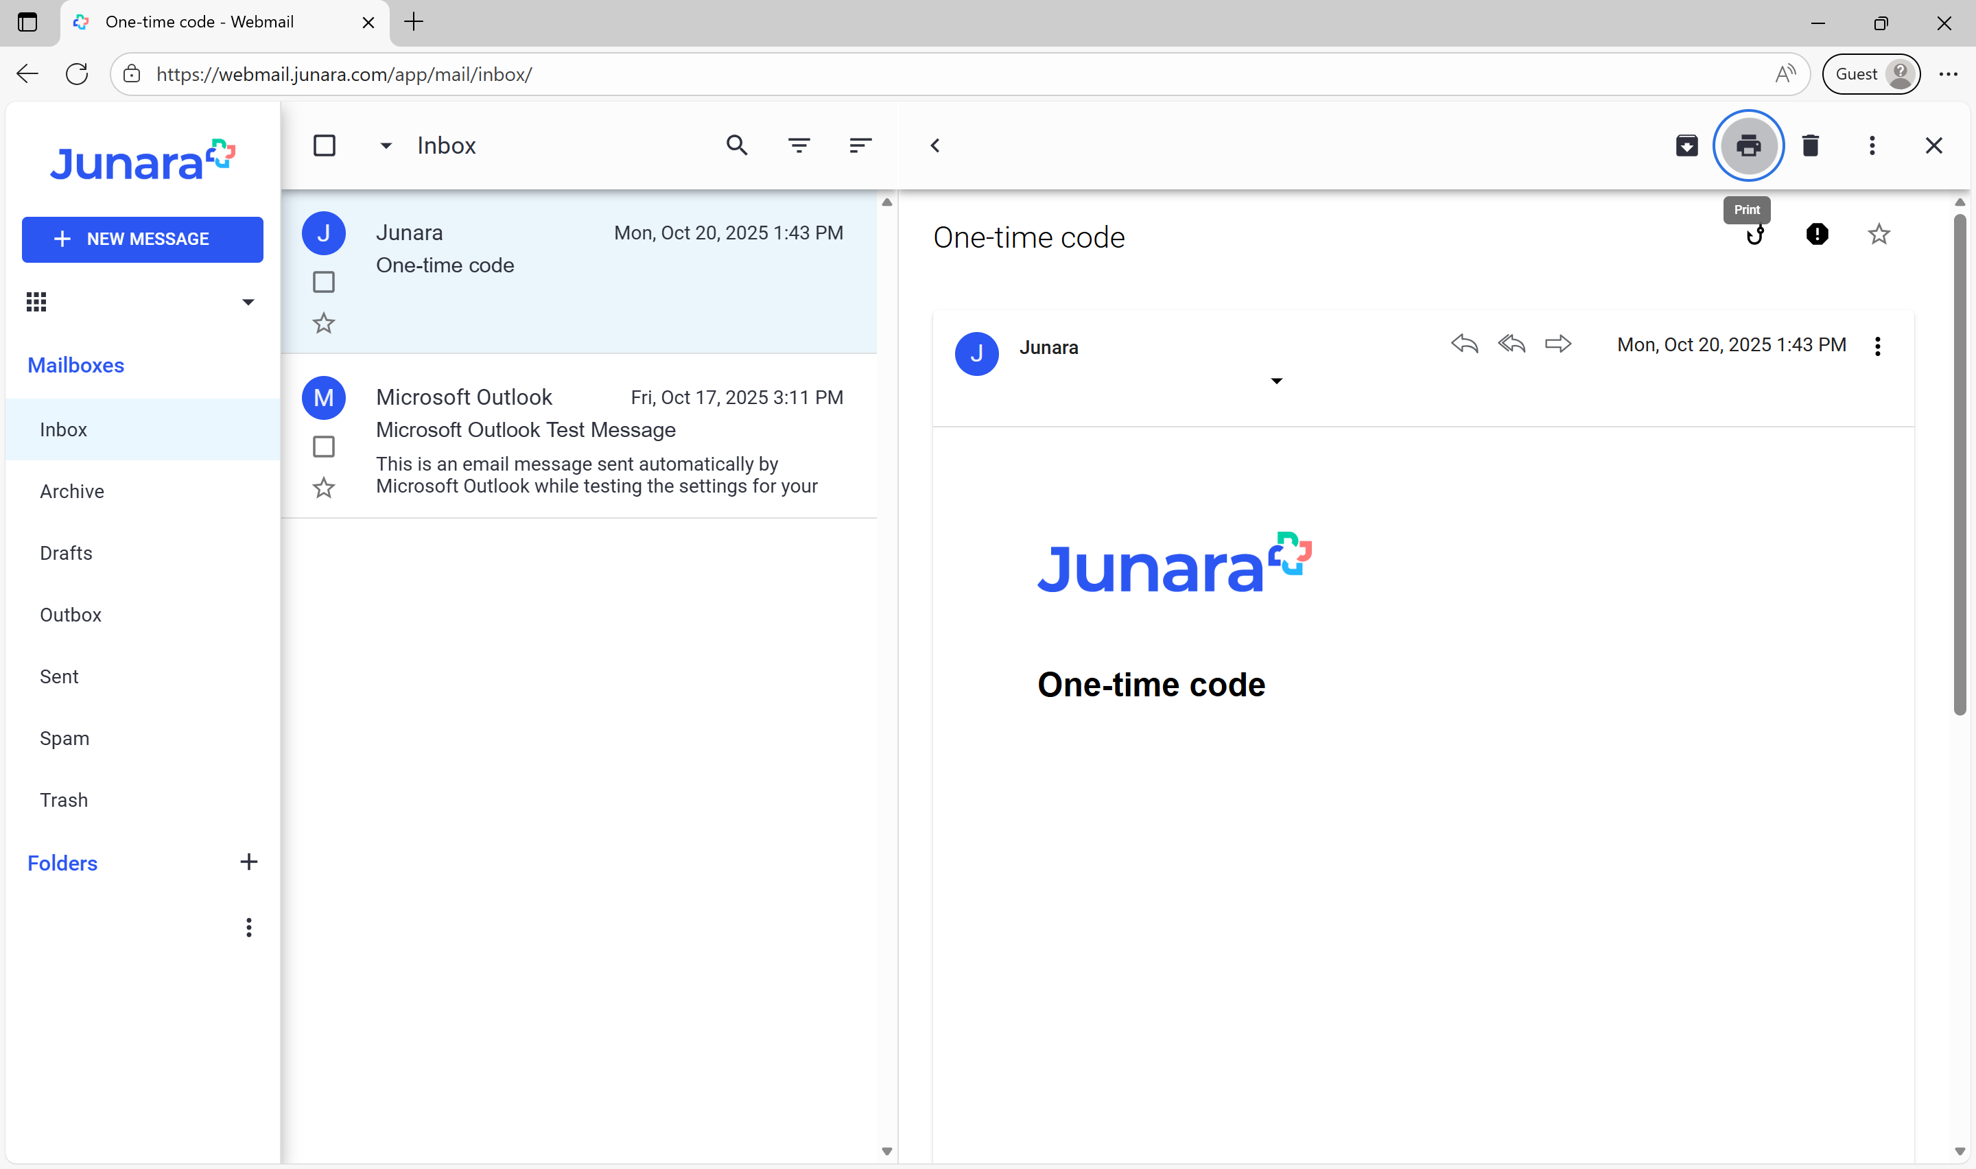
Task: Open the inbox search icon
Action: [736, 145]
